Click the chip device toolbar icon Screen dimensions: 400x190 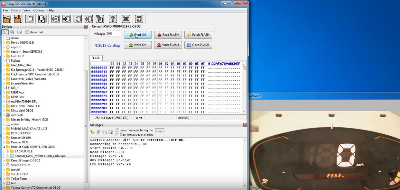point(42,19)
